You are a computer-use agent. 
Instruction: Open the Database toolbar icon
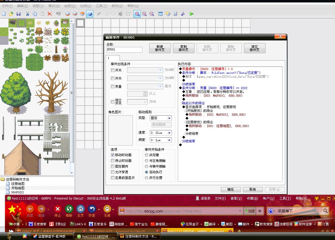click(161, 14)
